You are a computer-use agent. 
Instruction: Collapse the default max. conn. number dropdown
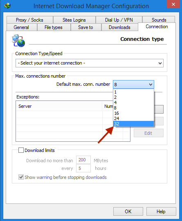[x=133, y=85]
